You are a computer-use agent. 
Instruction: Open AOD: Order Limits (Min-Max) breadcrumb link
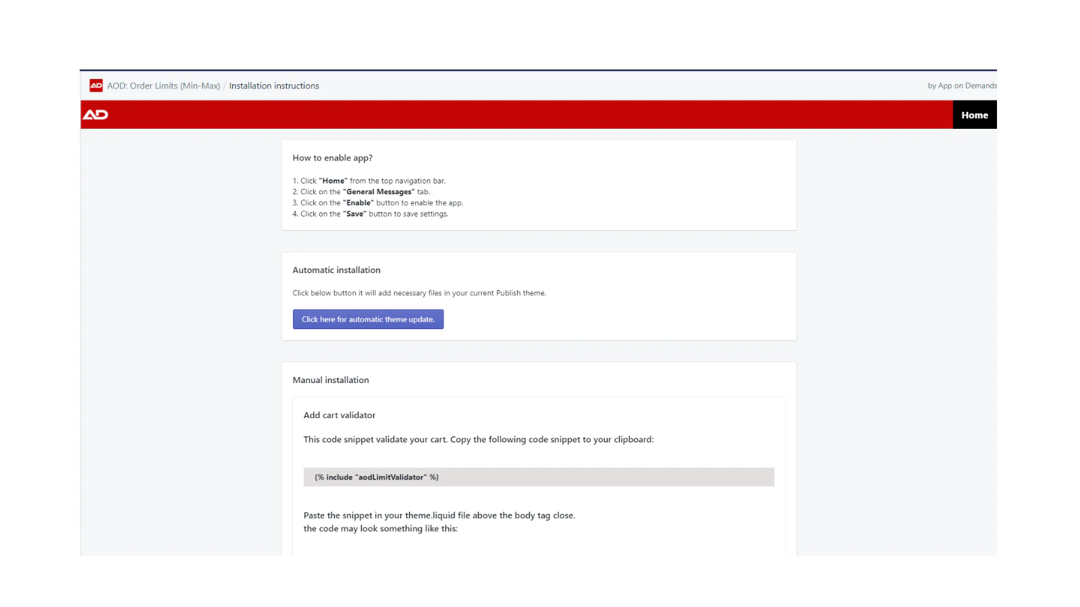click(163, 86)
